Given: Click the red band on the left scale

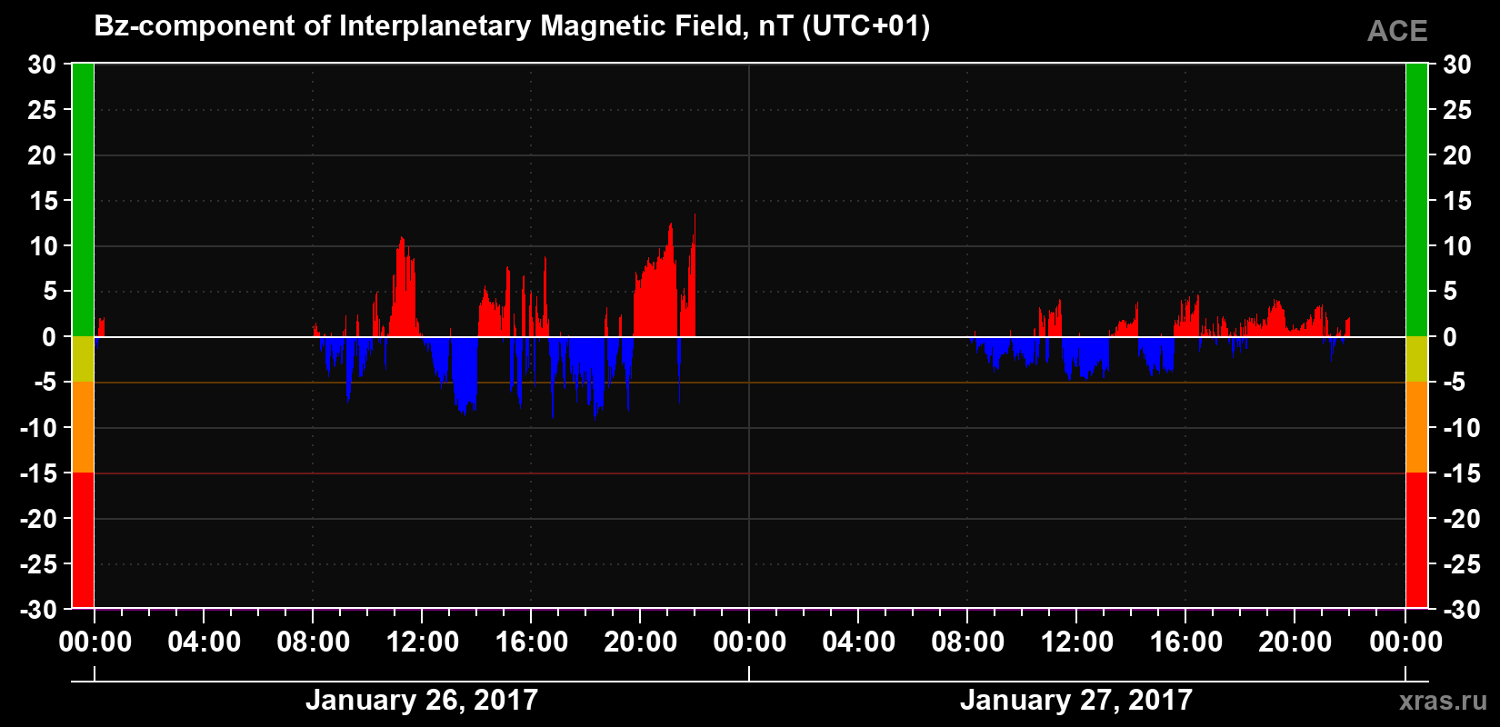Looking at the screenshot, I should pos(83,540).
